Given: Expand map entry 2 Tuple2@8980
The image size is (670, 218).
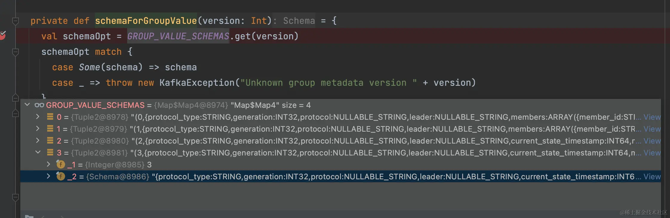Looking at the screenshot, I should (x=38, y=140).
